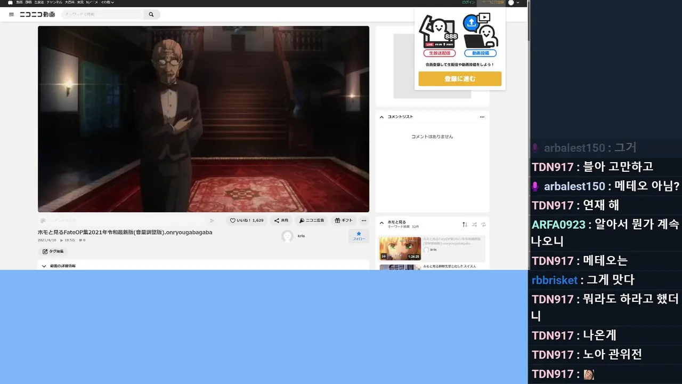Open the 静画 top bar menu item

click(x=28, y=3)
